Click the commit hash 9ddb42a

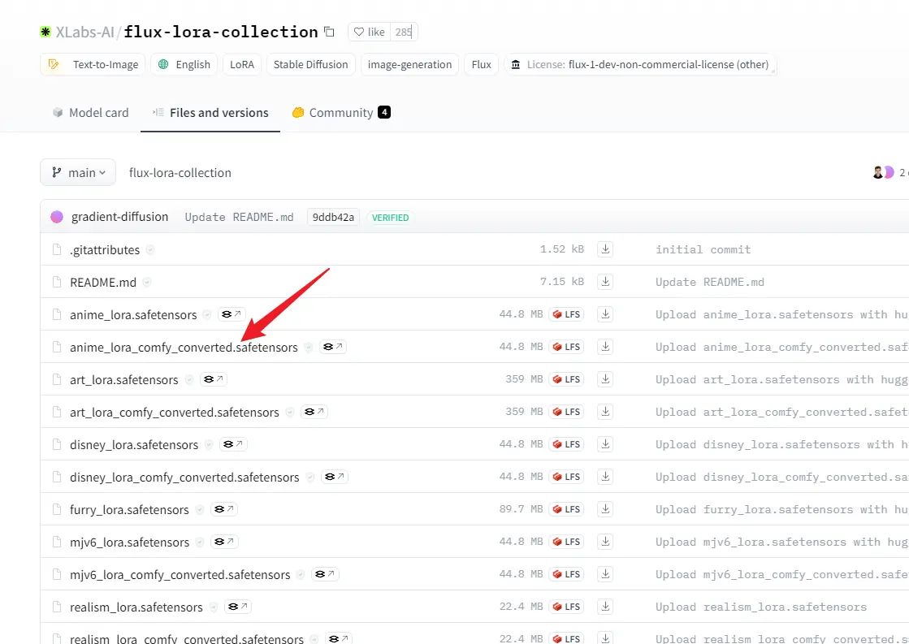[334, 217]
